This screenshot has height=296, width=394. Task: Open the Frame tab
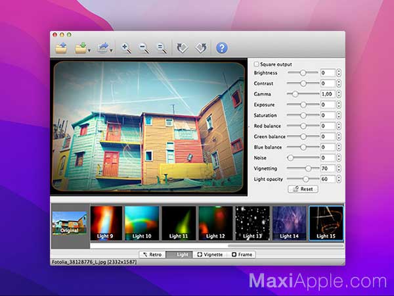(x=242, y=254)
